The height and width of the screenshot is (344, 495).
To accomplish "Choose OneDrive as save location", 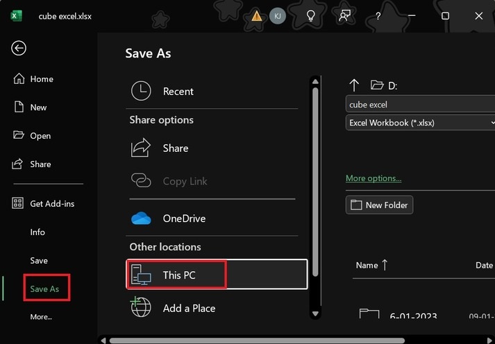I will pyautogui.click(x=212, y=218).
